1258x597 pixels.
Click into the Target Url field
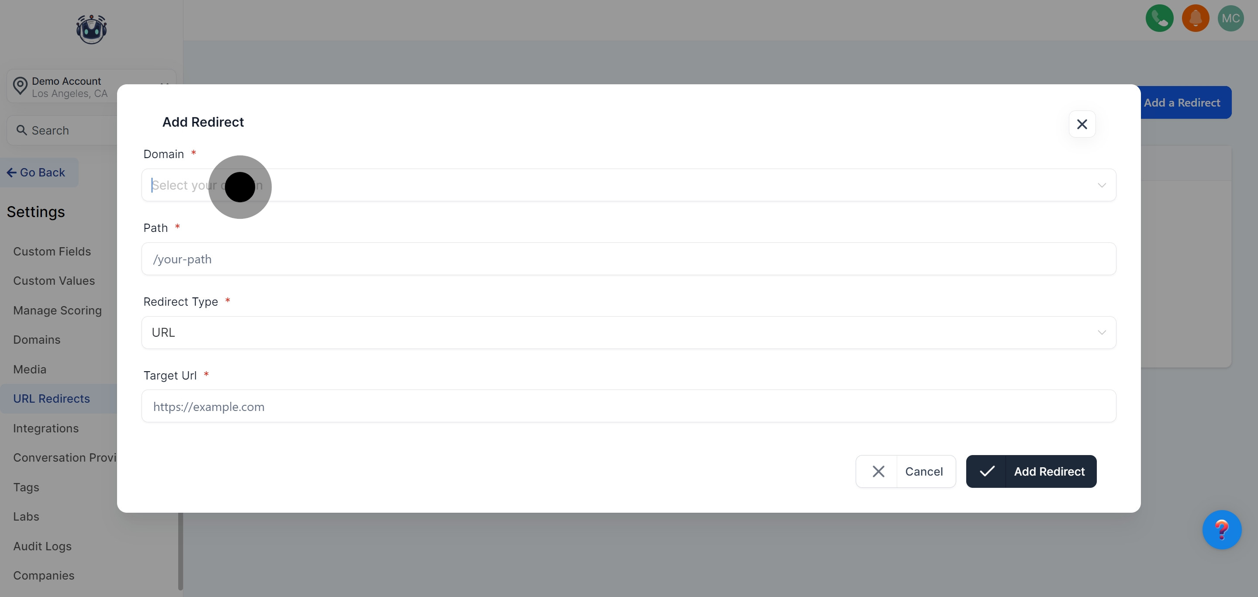pyautogui.click(x=629, y=407)
